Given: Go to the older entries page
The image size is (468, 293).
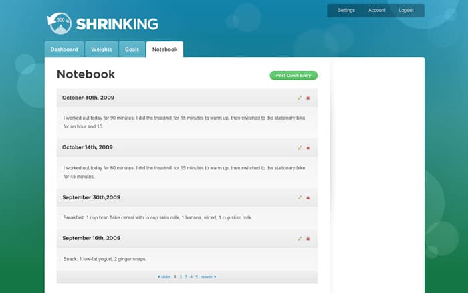Looking at the screenshot, I should [164, 276].
